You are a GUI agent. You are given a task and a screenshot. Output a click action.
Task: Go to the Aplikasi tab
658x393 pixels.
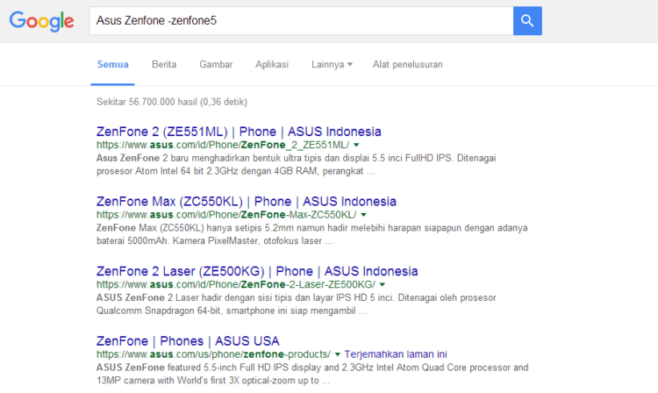272,65
